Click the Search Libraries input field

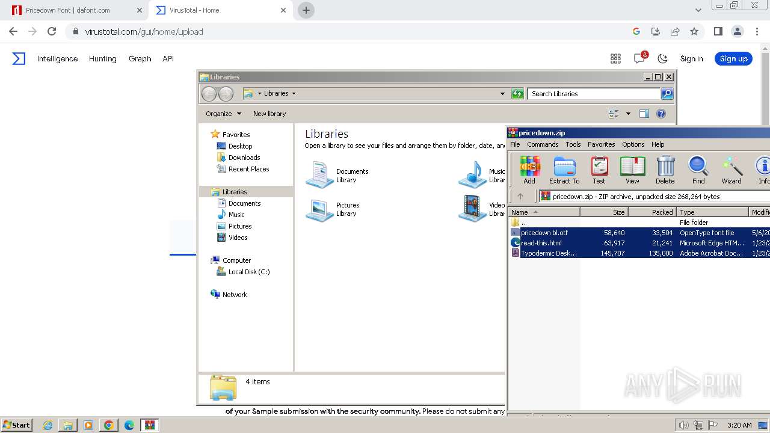point(594,94)
